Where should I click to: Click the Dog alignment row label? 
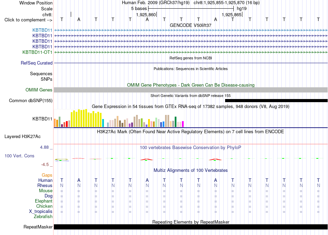click(x=49, y=196)
